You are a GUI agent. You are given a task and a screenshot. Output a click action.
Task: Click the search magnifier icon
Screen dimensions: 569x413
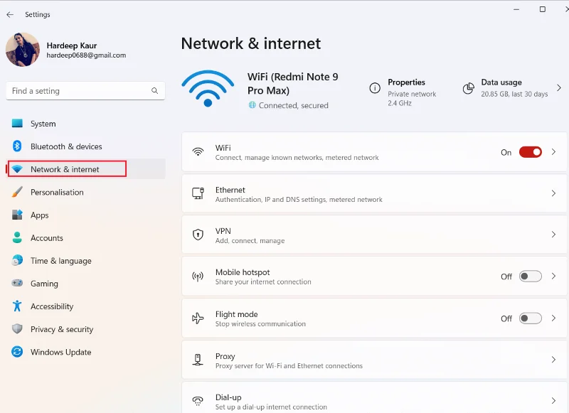tap(154, 91)
